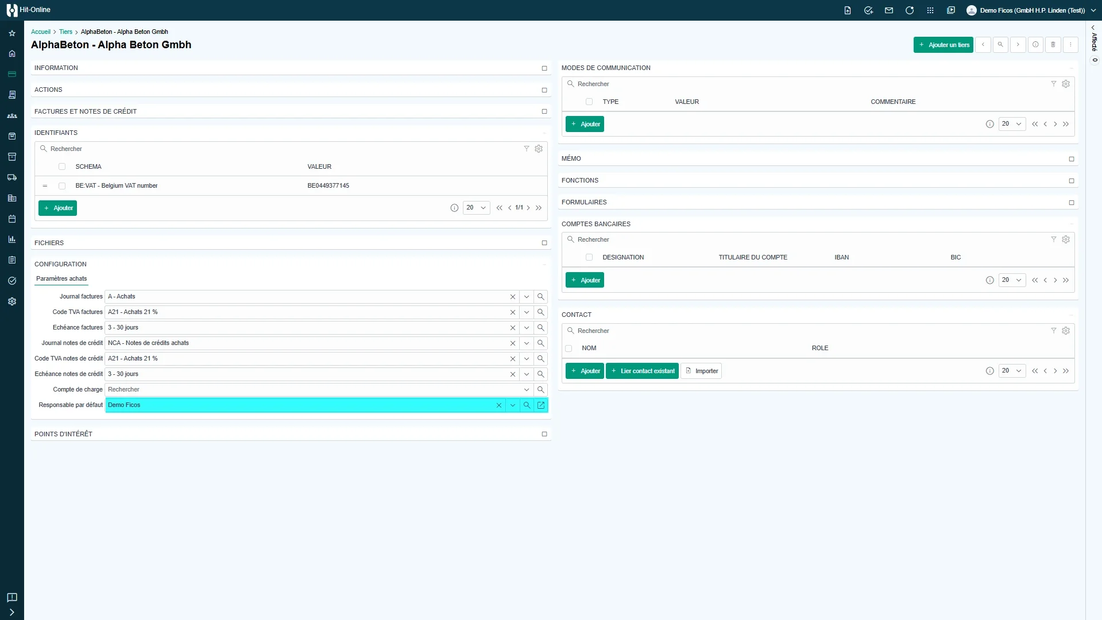
Task: Click the search tiers icon in header toolbar
Action: click(1000, 45)
